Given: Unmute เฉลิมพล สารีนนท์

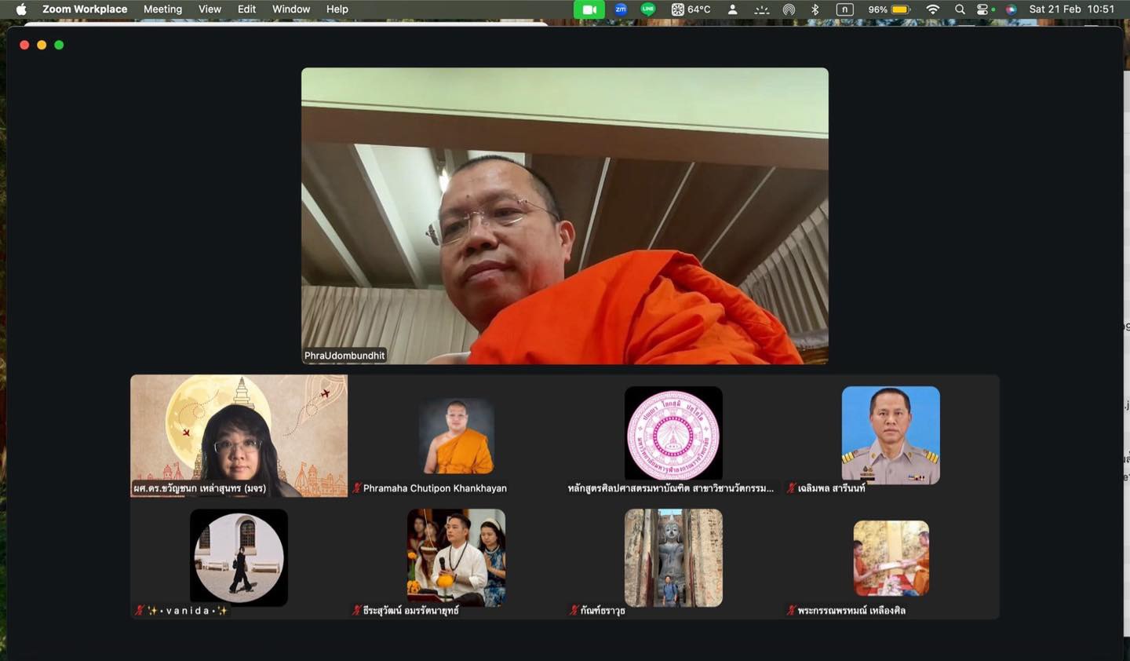Looking at the screenshot, I should [791, 488].
